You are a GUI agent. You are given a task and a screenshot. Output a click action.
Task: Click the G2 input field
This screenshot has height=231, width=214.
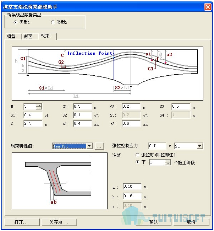[x=131, y=106]
